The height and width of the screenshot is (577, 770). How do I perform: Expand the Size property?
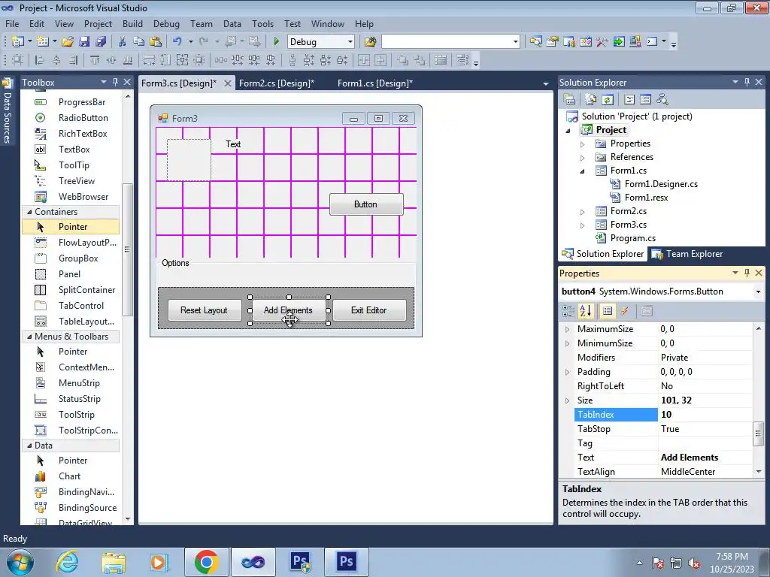[x=567, y=400]
